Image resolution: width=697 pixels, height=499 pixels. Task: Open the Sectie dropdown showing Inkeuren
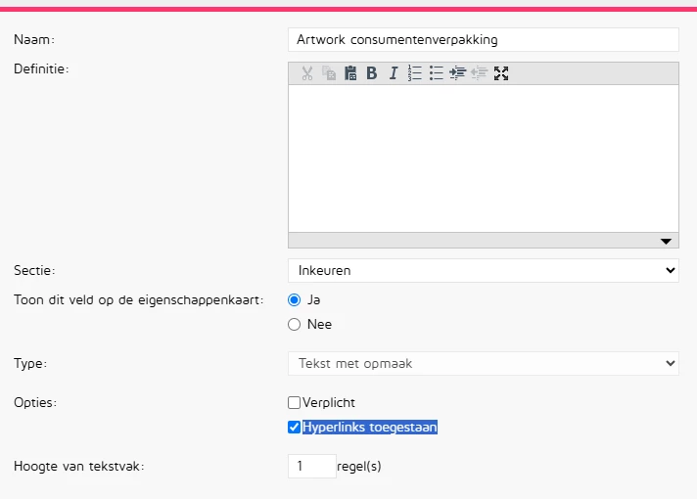(x=484, y=271)
